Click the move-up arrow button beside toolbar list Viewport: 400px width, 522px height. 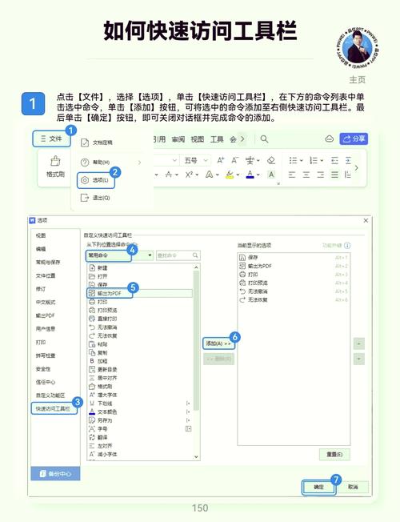(x=358, y=343)
